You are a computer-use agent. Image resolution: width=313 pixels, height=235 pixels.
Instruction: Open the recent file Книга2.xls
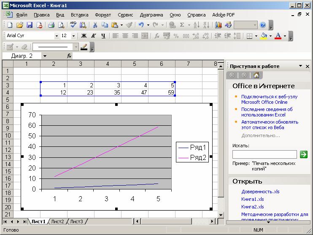coord(253,207)
